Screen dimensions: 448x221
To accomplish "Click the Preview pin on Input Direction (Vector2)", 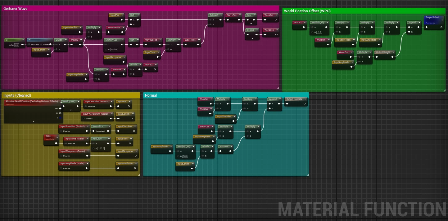I will (x=61, y=131).
